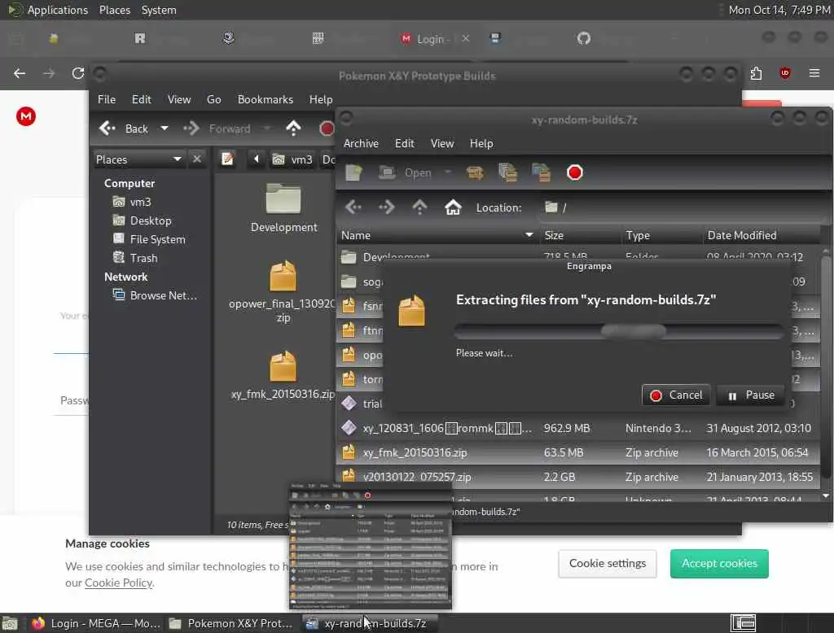Image resolution: width=834 pixels, height=633 pixels.
Task: Click the path bar left scroll arrow
Action: click(x=257, y=159)
